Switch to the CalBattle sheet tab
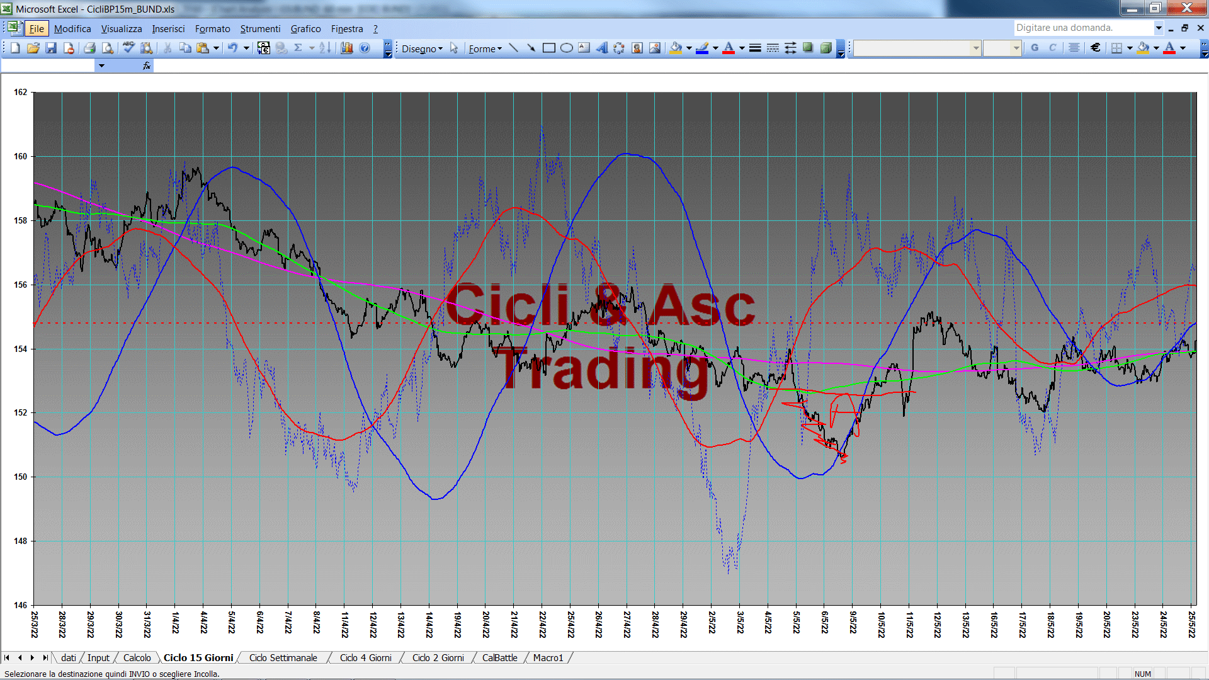 click(500, 657)
